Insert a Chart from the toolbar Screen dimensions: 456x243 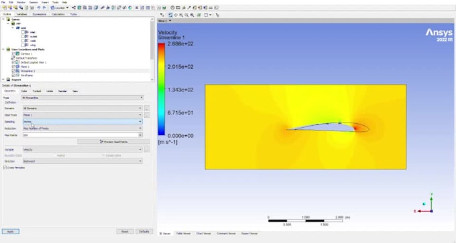pos(154,7)
